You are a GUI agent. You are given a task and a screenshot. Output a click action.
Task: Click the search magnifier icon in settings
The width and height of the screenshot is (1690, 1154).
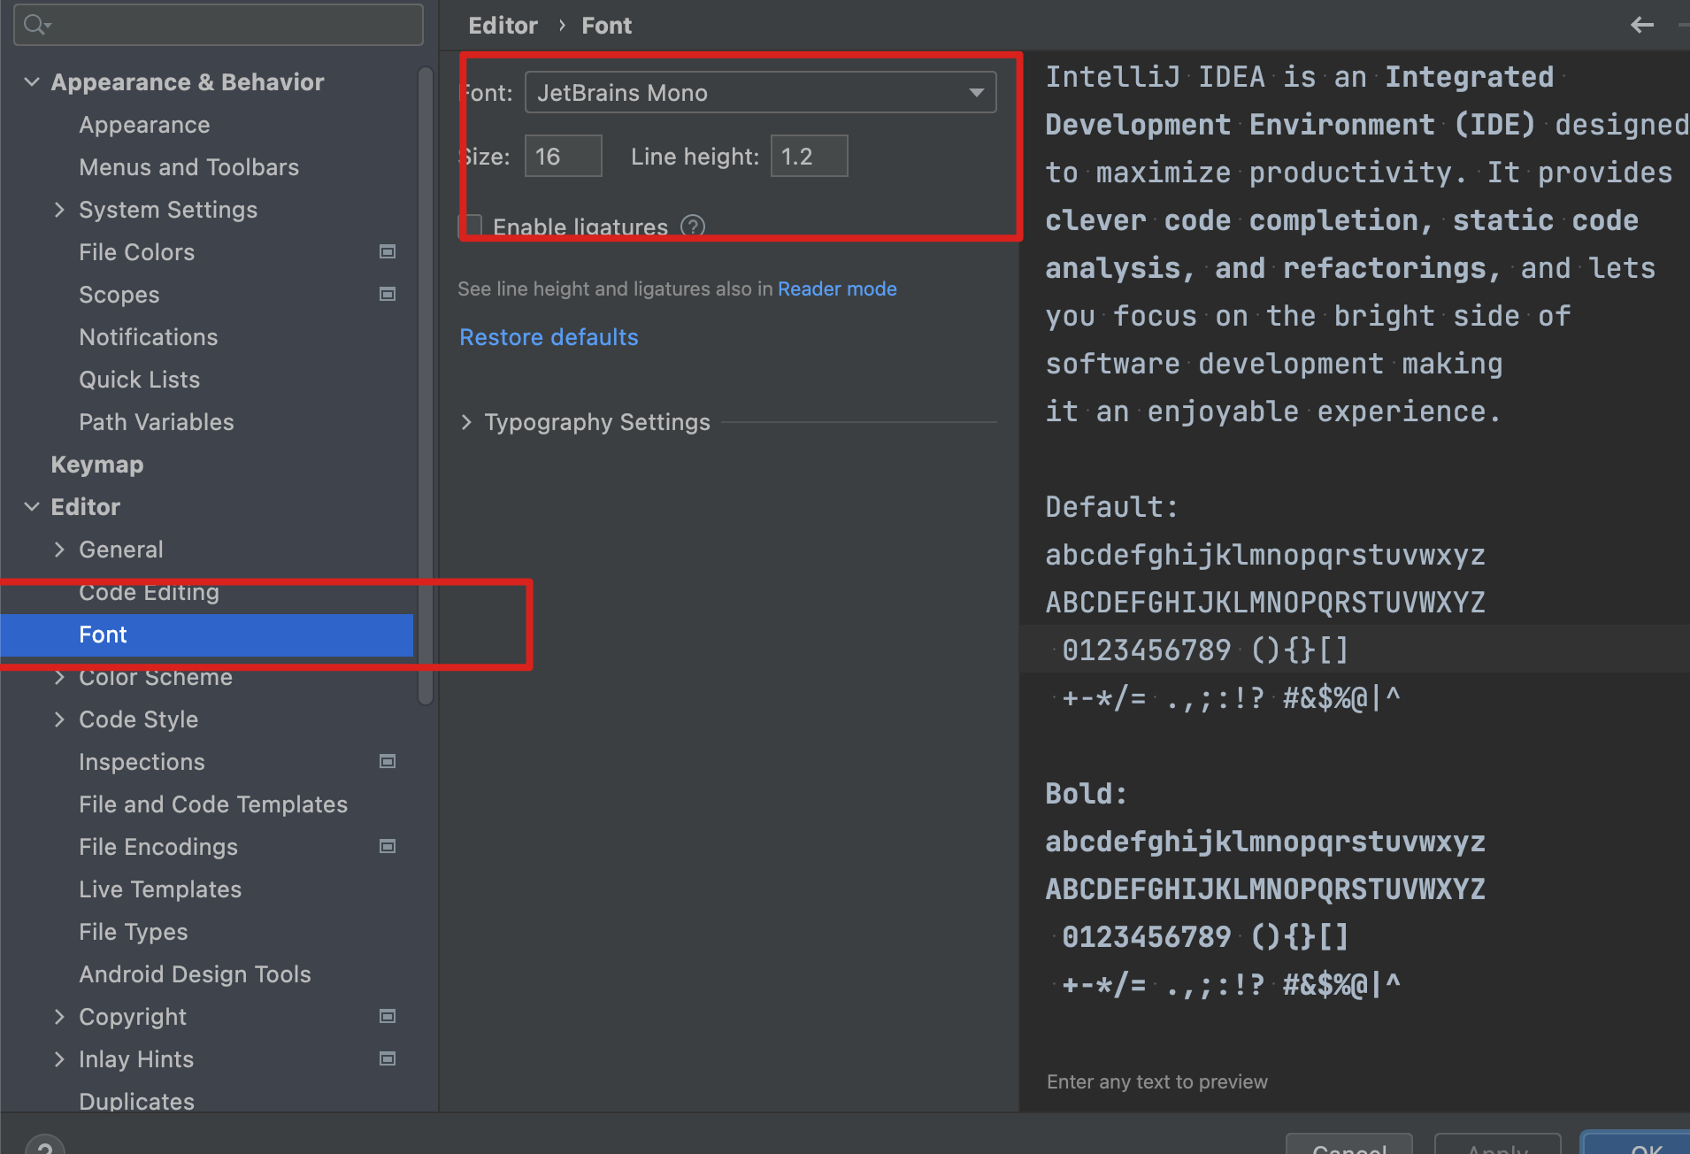[37, 25]
